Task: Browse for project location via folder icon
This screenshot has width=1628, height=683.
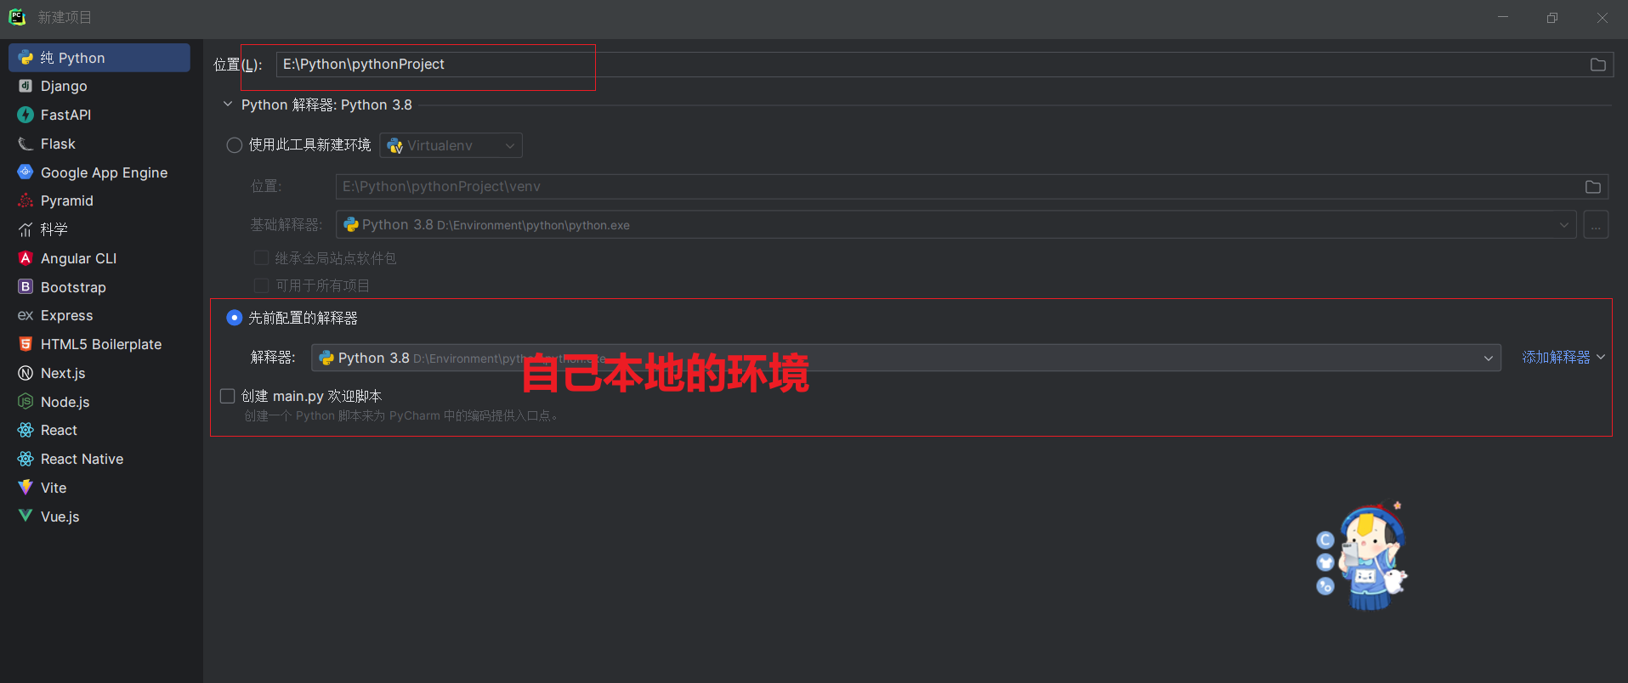Action: [1598, 65]
